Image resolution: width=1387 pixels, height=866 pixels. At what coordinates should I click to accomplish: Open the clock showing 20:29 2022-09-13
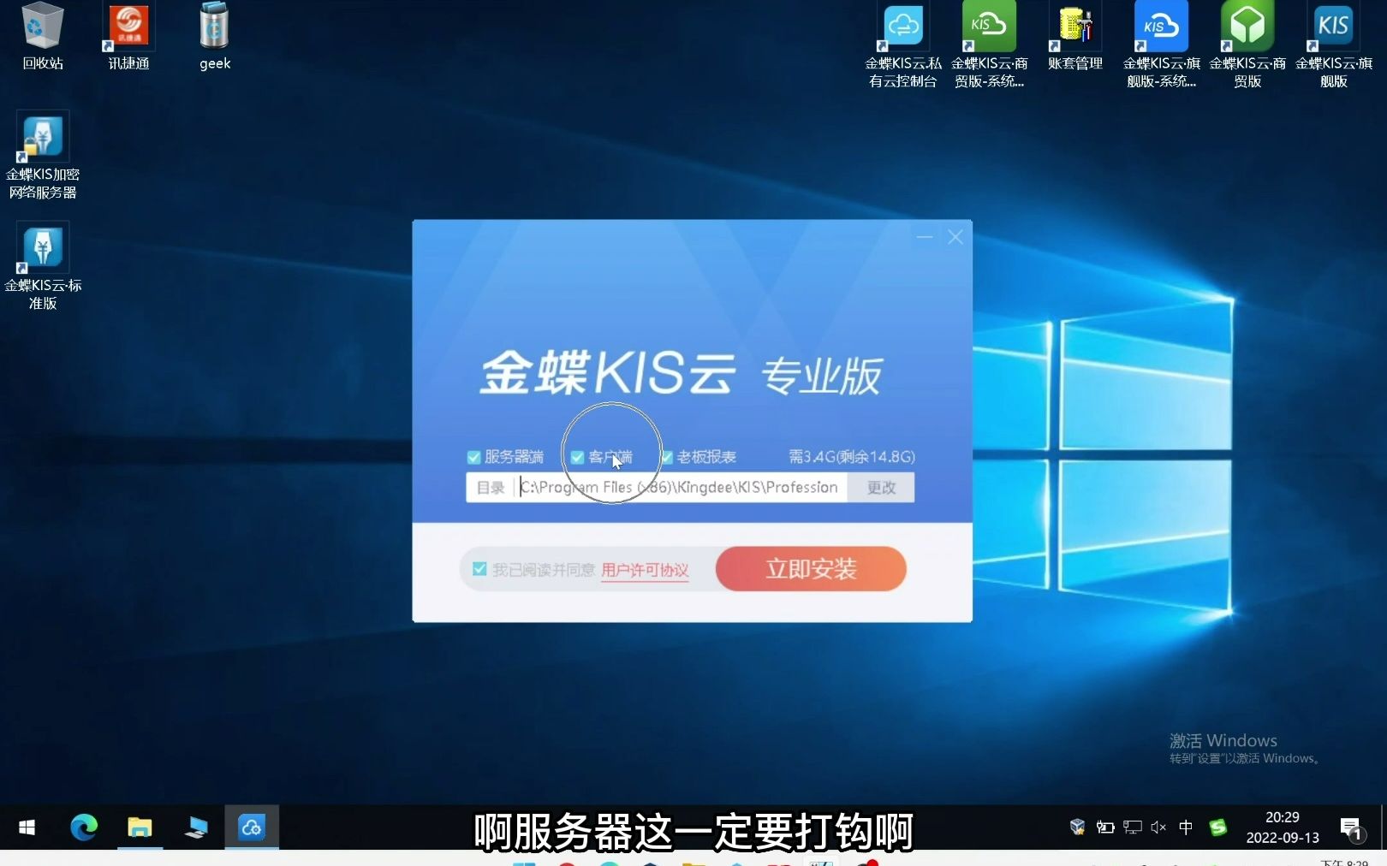click(1282, 827)
